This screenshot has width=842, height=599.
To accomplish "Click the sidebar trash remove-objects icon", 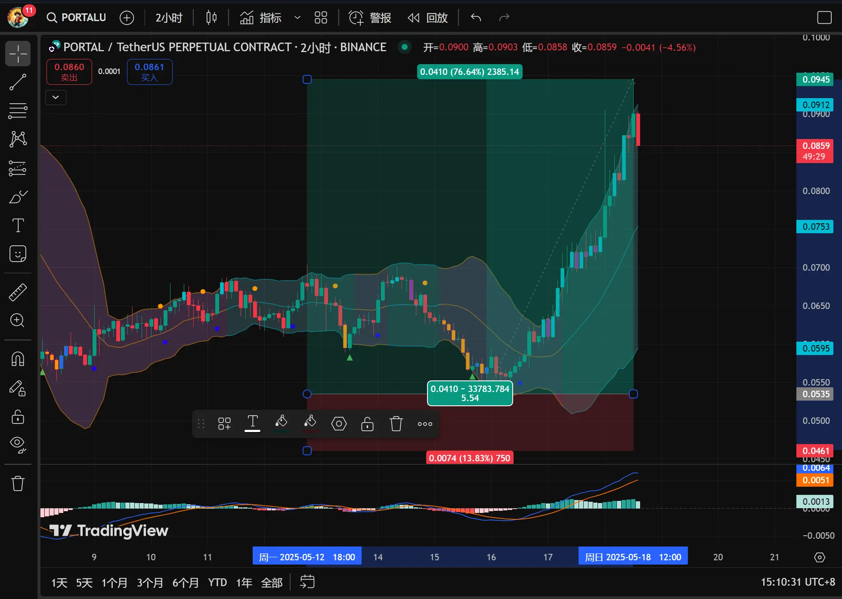I will (x=18, y=483).
